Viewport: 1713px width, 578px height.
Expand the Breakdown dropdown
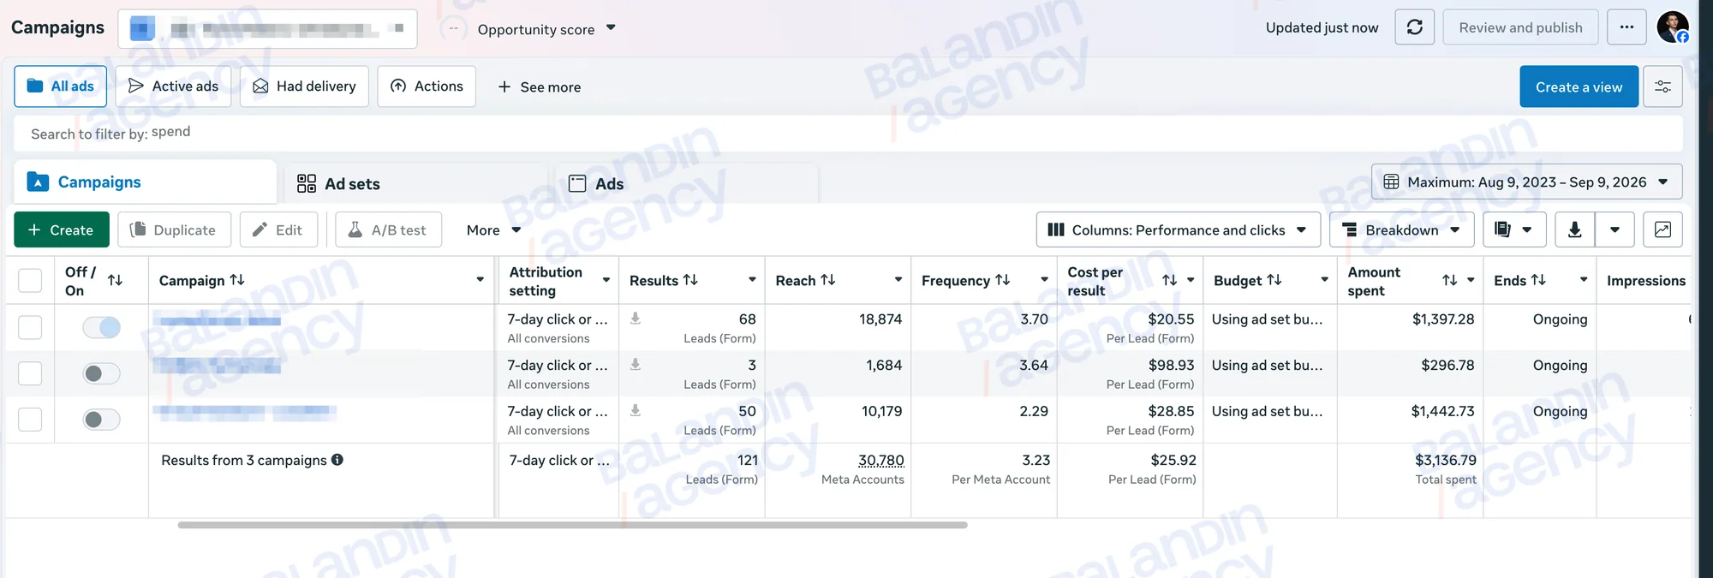[x=1401, y=229]
